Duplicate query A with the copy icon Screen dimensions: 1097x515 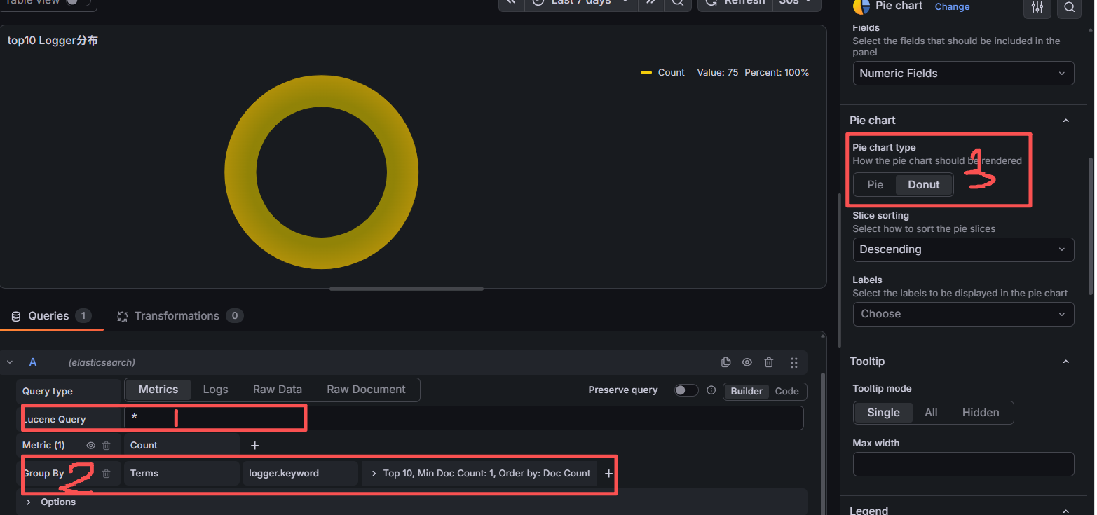click(725, 362)
